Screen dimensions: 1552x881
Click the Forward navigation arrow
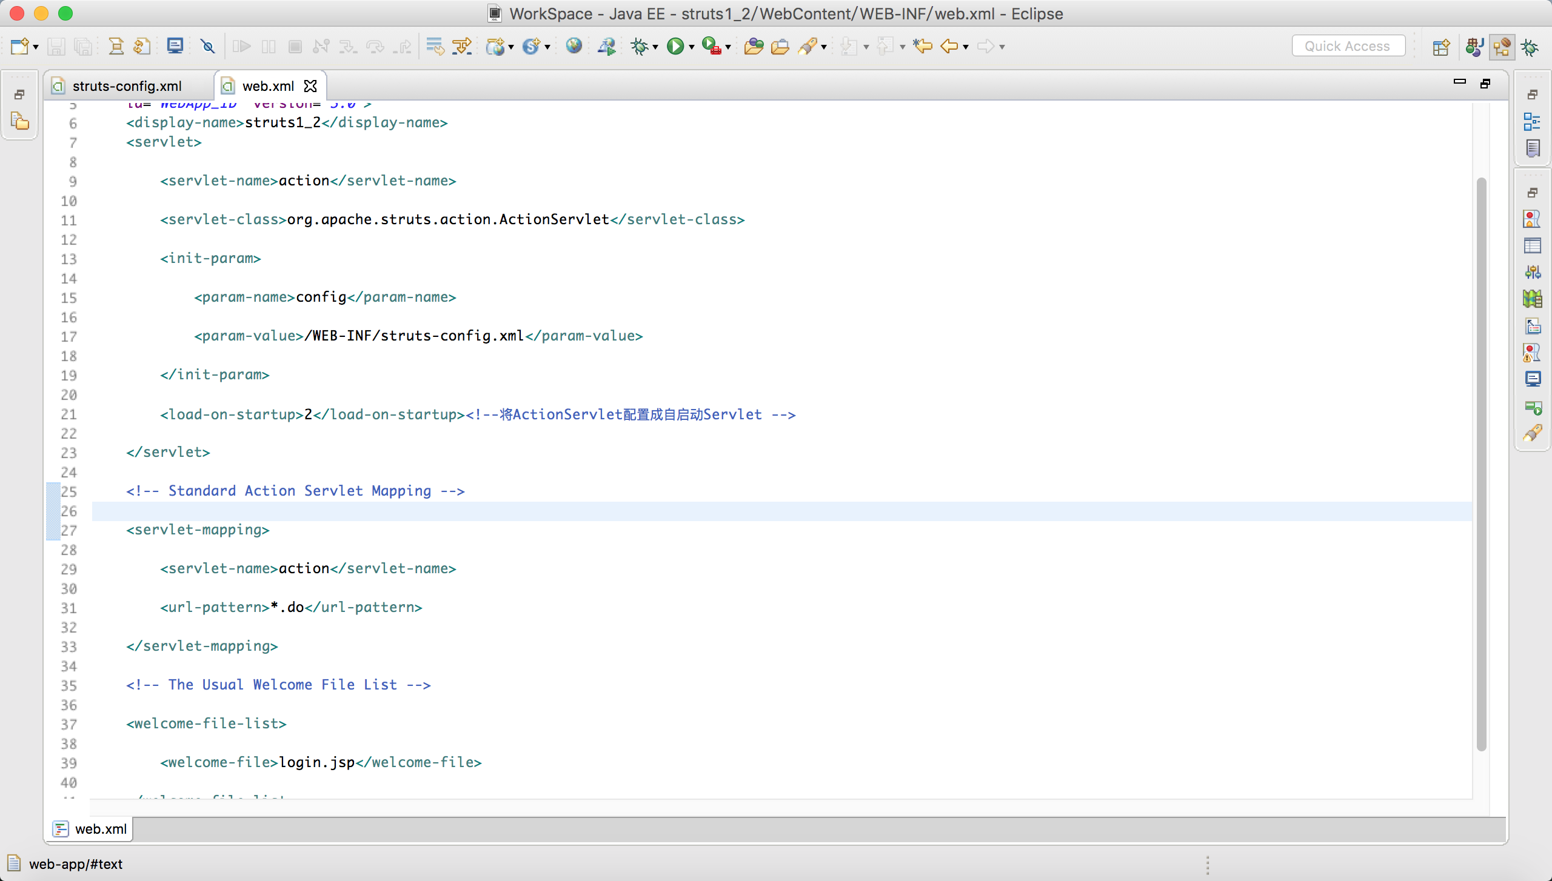point(986,47)
